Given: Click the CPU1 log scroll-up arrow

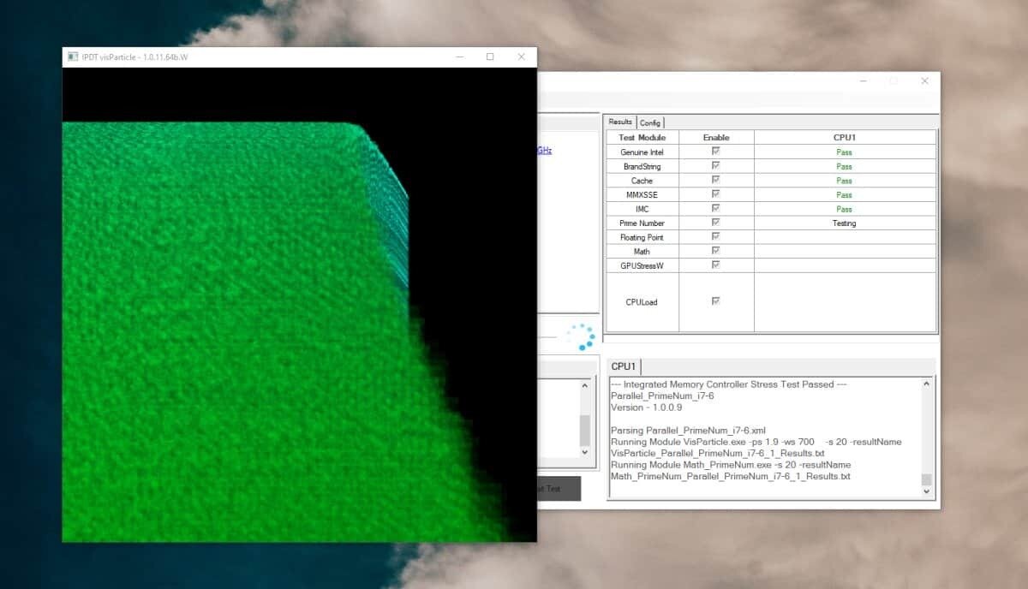Looking at the screenshot, I should pyautogui.click(x=927, y=384).
